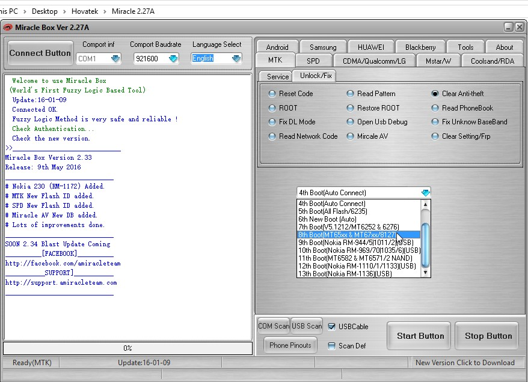Open the Comport Baudrate dropdown arrow
Viewport: 528px width, 382px height.
click(x=173, y=58)
